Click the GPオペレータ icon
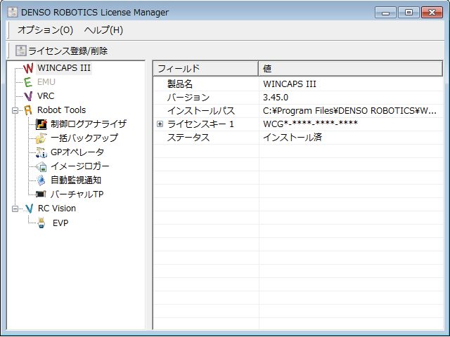 41,152
